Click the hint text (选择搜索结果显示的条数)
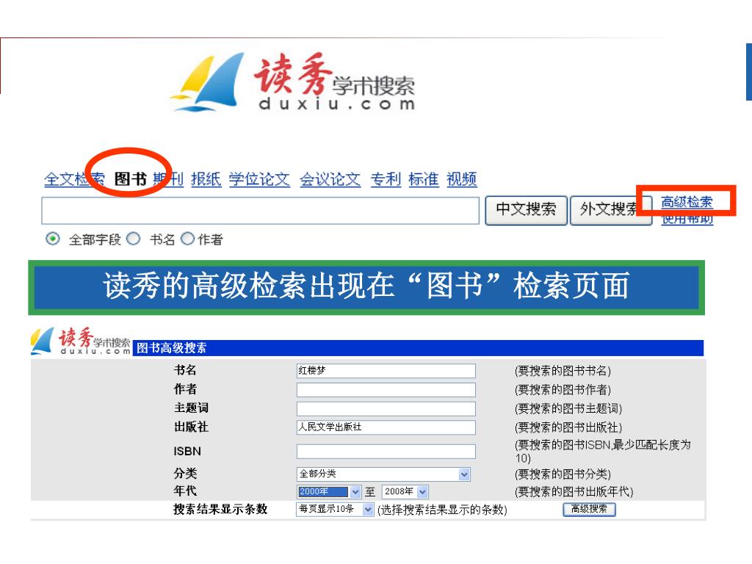 click(x=442, y=510)
